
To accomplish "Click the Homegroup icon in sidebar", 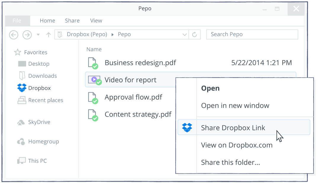I will pyautogui.click(x=21, y=142).
